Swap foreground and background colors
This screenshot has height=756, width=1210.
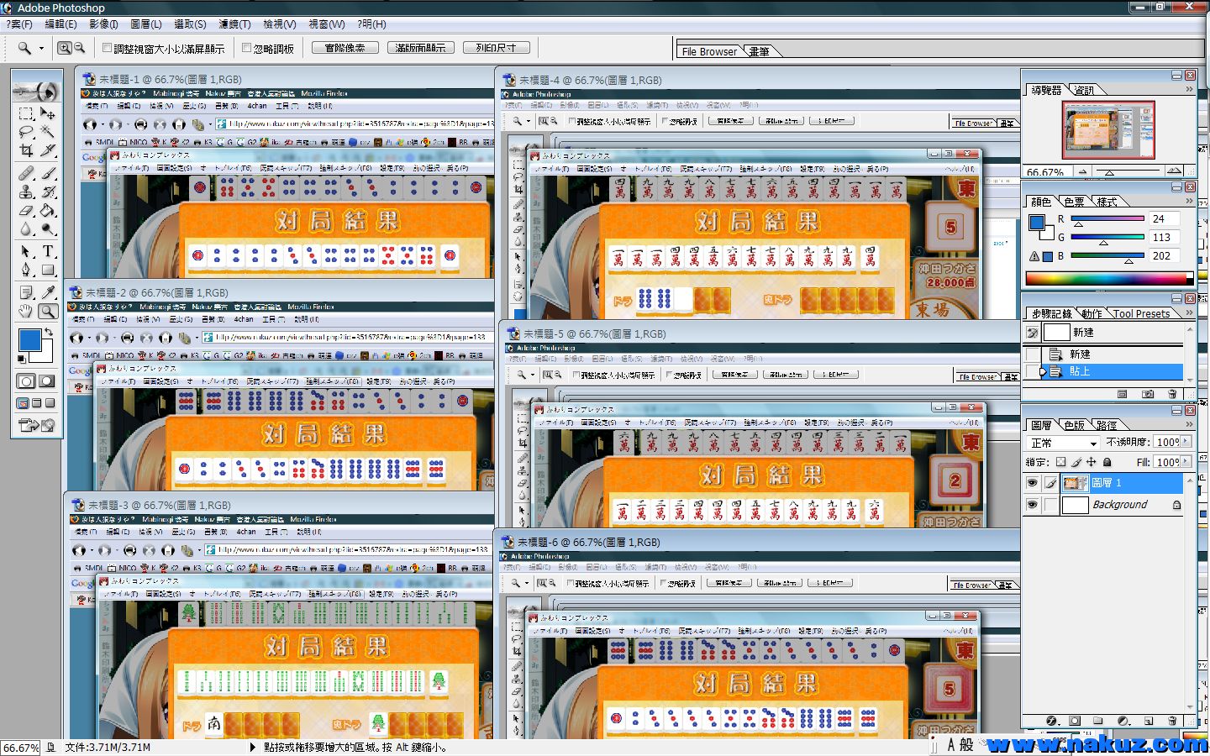(50, 333)
